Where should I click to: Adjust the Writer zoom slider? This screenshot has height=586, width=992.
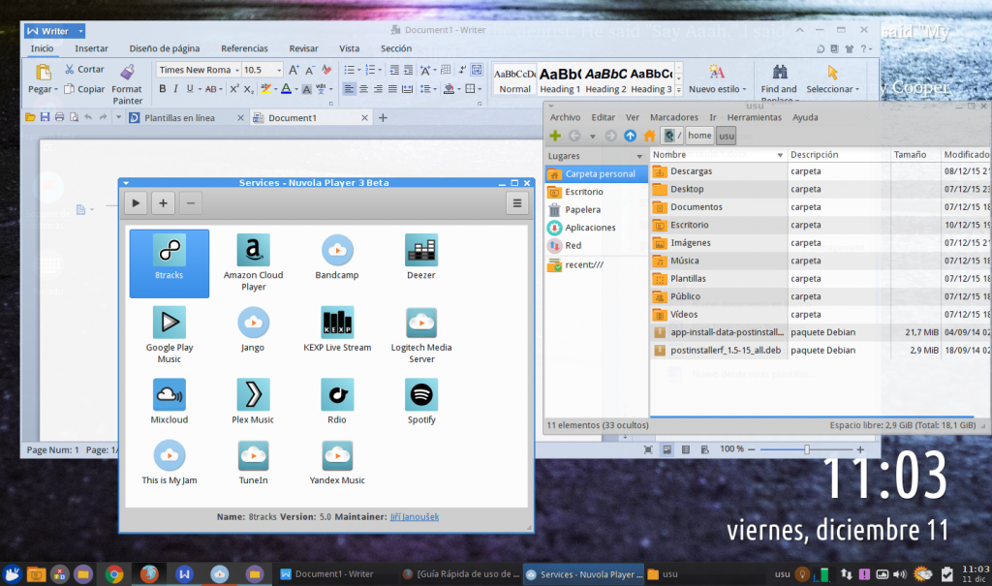tap(807, 449)
